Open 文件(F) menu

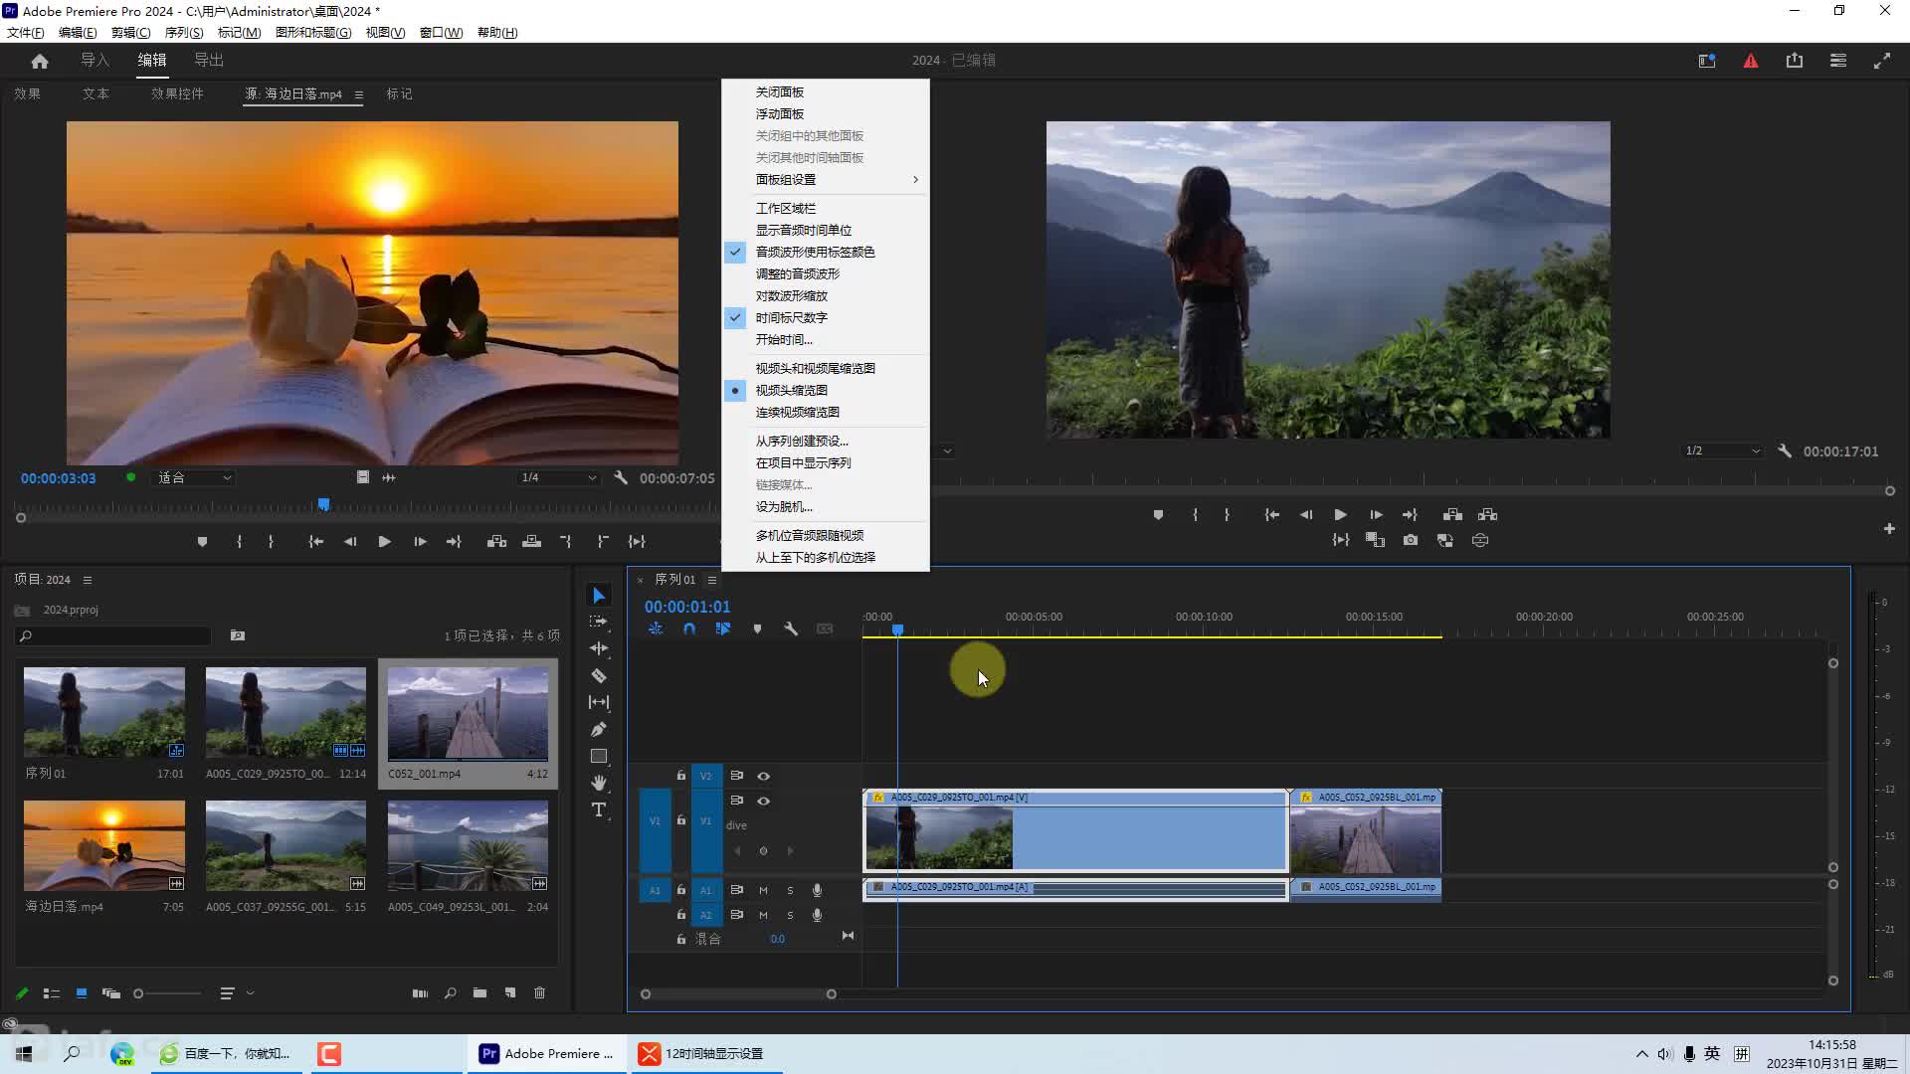pos(25,33)
